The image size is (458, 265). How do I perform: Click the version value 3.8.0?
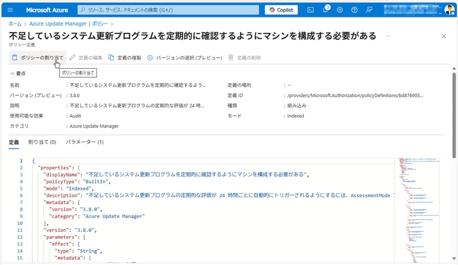75,95
